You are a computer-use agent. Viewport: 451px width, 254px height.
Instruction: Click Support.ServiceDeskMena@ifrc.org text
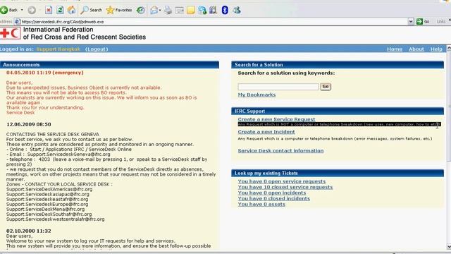pyautogui.click(x=45, y=209)
